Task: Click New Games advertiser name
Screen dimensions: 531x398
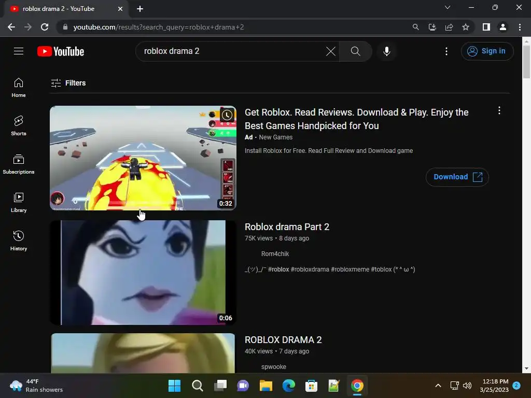Action: click(276, 137)
